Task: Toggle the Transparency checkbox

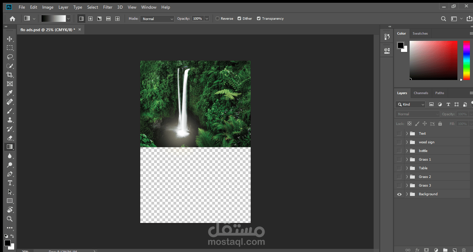Action: (259, 19)
